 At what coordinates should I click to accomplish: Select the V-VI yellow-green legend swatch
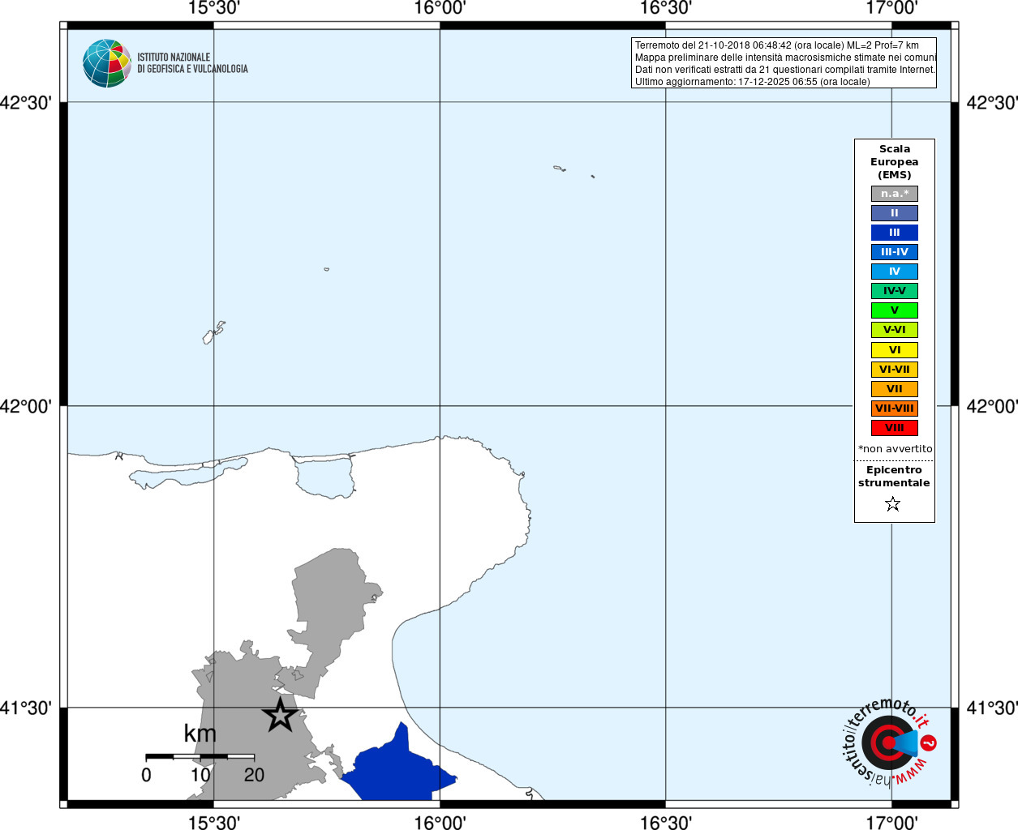(894, 330)
